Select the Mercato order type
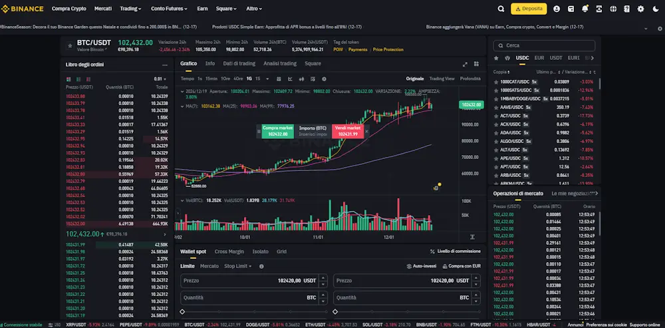665x328 pixels. pos(209,267)
